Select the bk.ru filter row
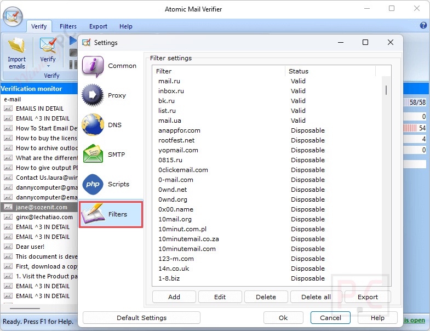This screenshot has height=331, width=430. [267, 101]
